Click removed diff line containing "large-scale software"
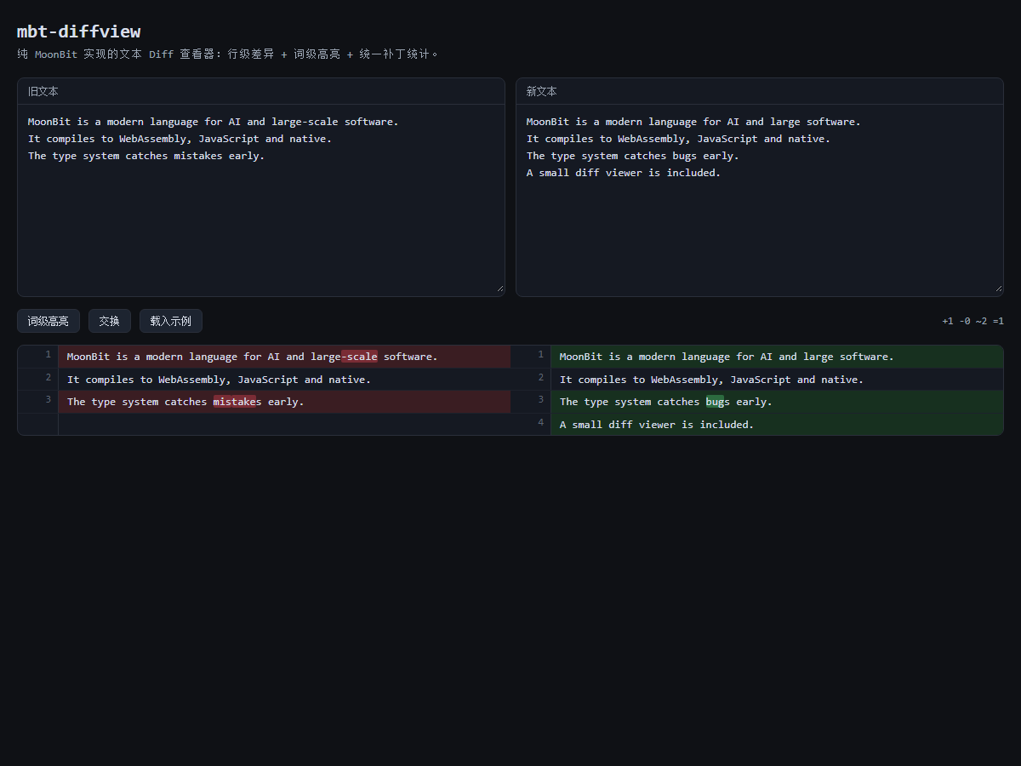 (284, 357)
